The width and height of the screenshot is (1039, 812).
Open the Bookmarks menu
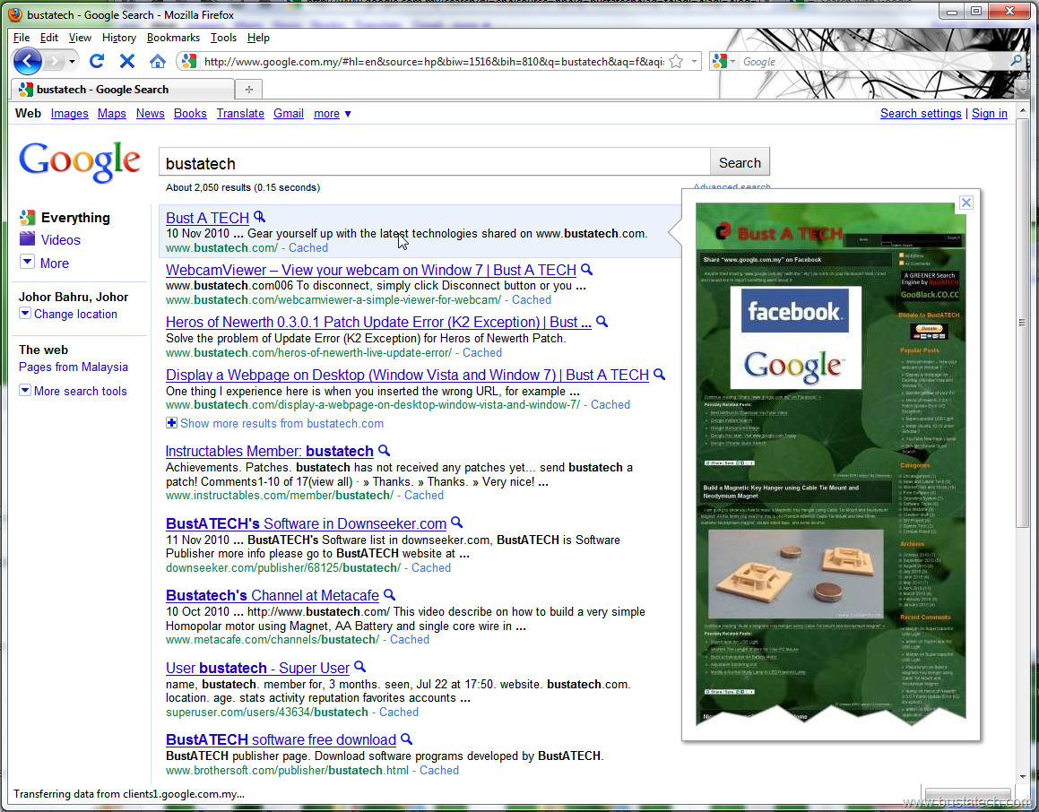pyautogui.click(x=173, y=38)
